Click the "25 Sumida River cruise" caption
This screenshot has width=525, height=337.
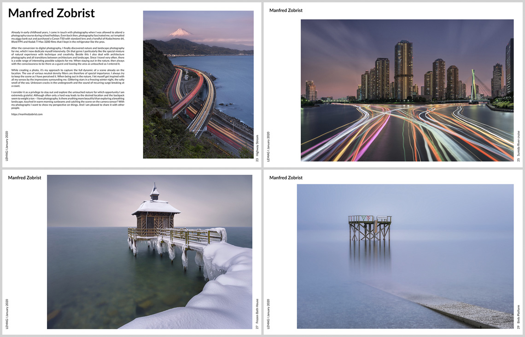coord(519,146)
